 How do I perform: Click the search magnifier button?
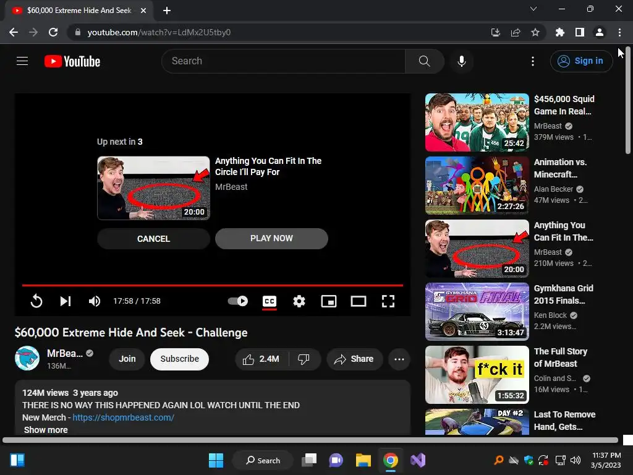424,61
